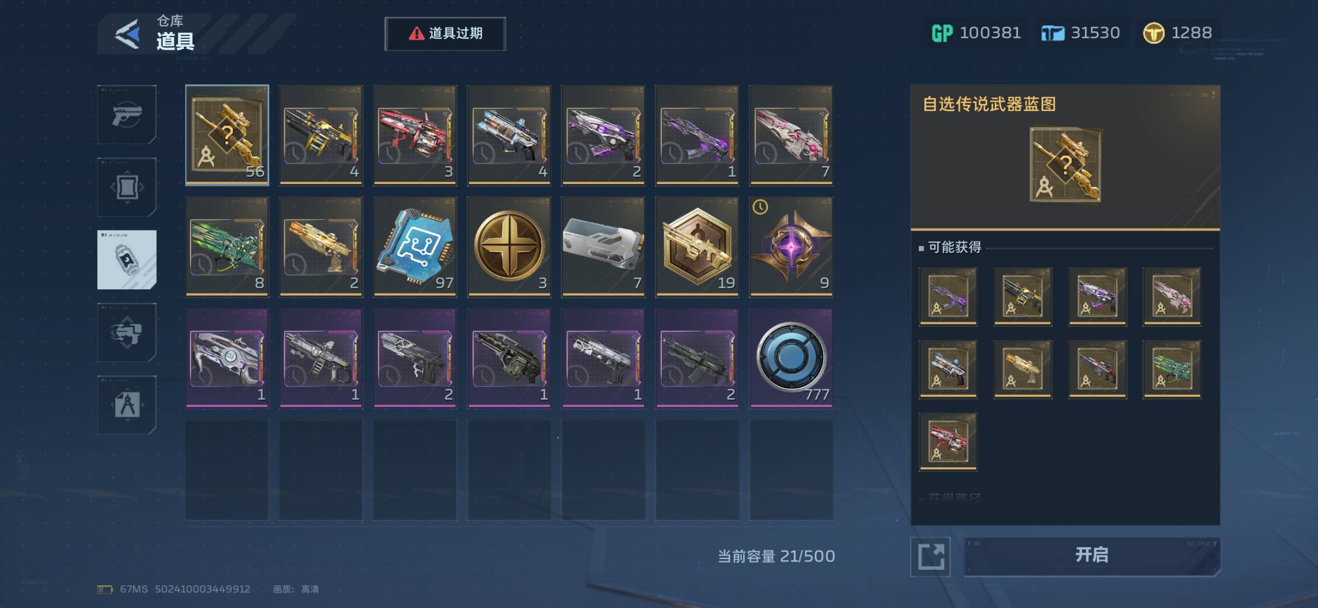Click the 开启 open button

pos(1092,556)
